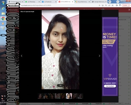
Task: Click the Get 1 month extra FREE offer
Action: click(x=109, y=42)
